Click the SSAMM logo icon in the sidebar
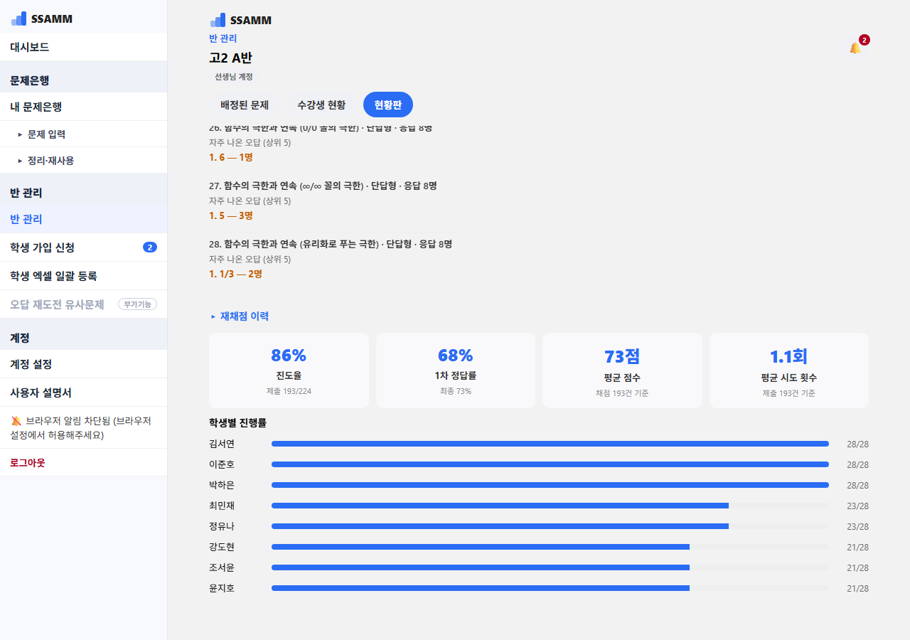Viewport: 910px width, 640px height. click(18, 18)
